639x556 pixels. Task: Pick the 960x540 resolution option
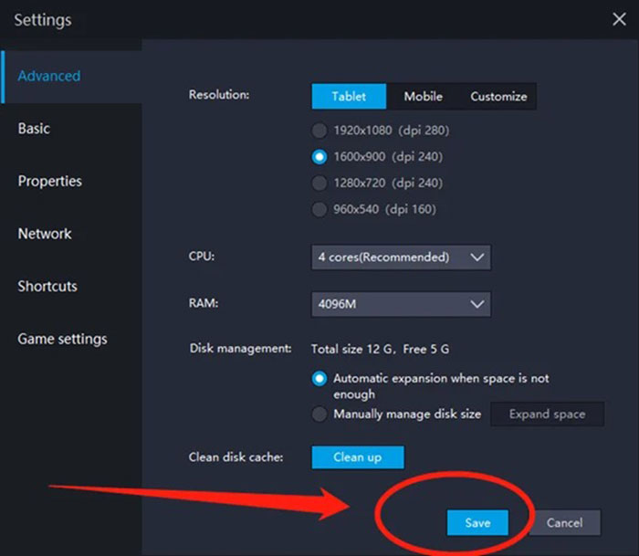[319, 210]
